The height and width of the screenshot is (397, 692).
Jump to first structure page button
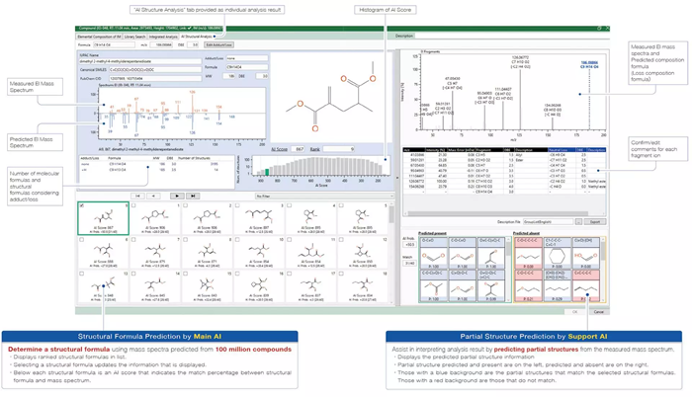pyautogui.click(x=137, y=196)
